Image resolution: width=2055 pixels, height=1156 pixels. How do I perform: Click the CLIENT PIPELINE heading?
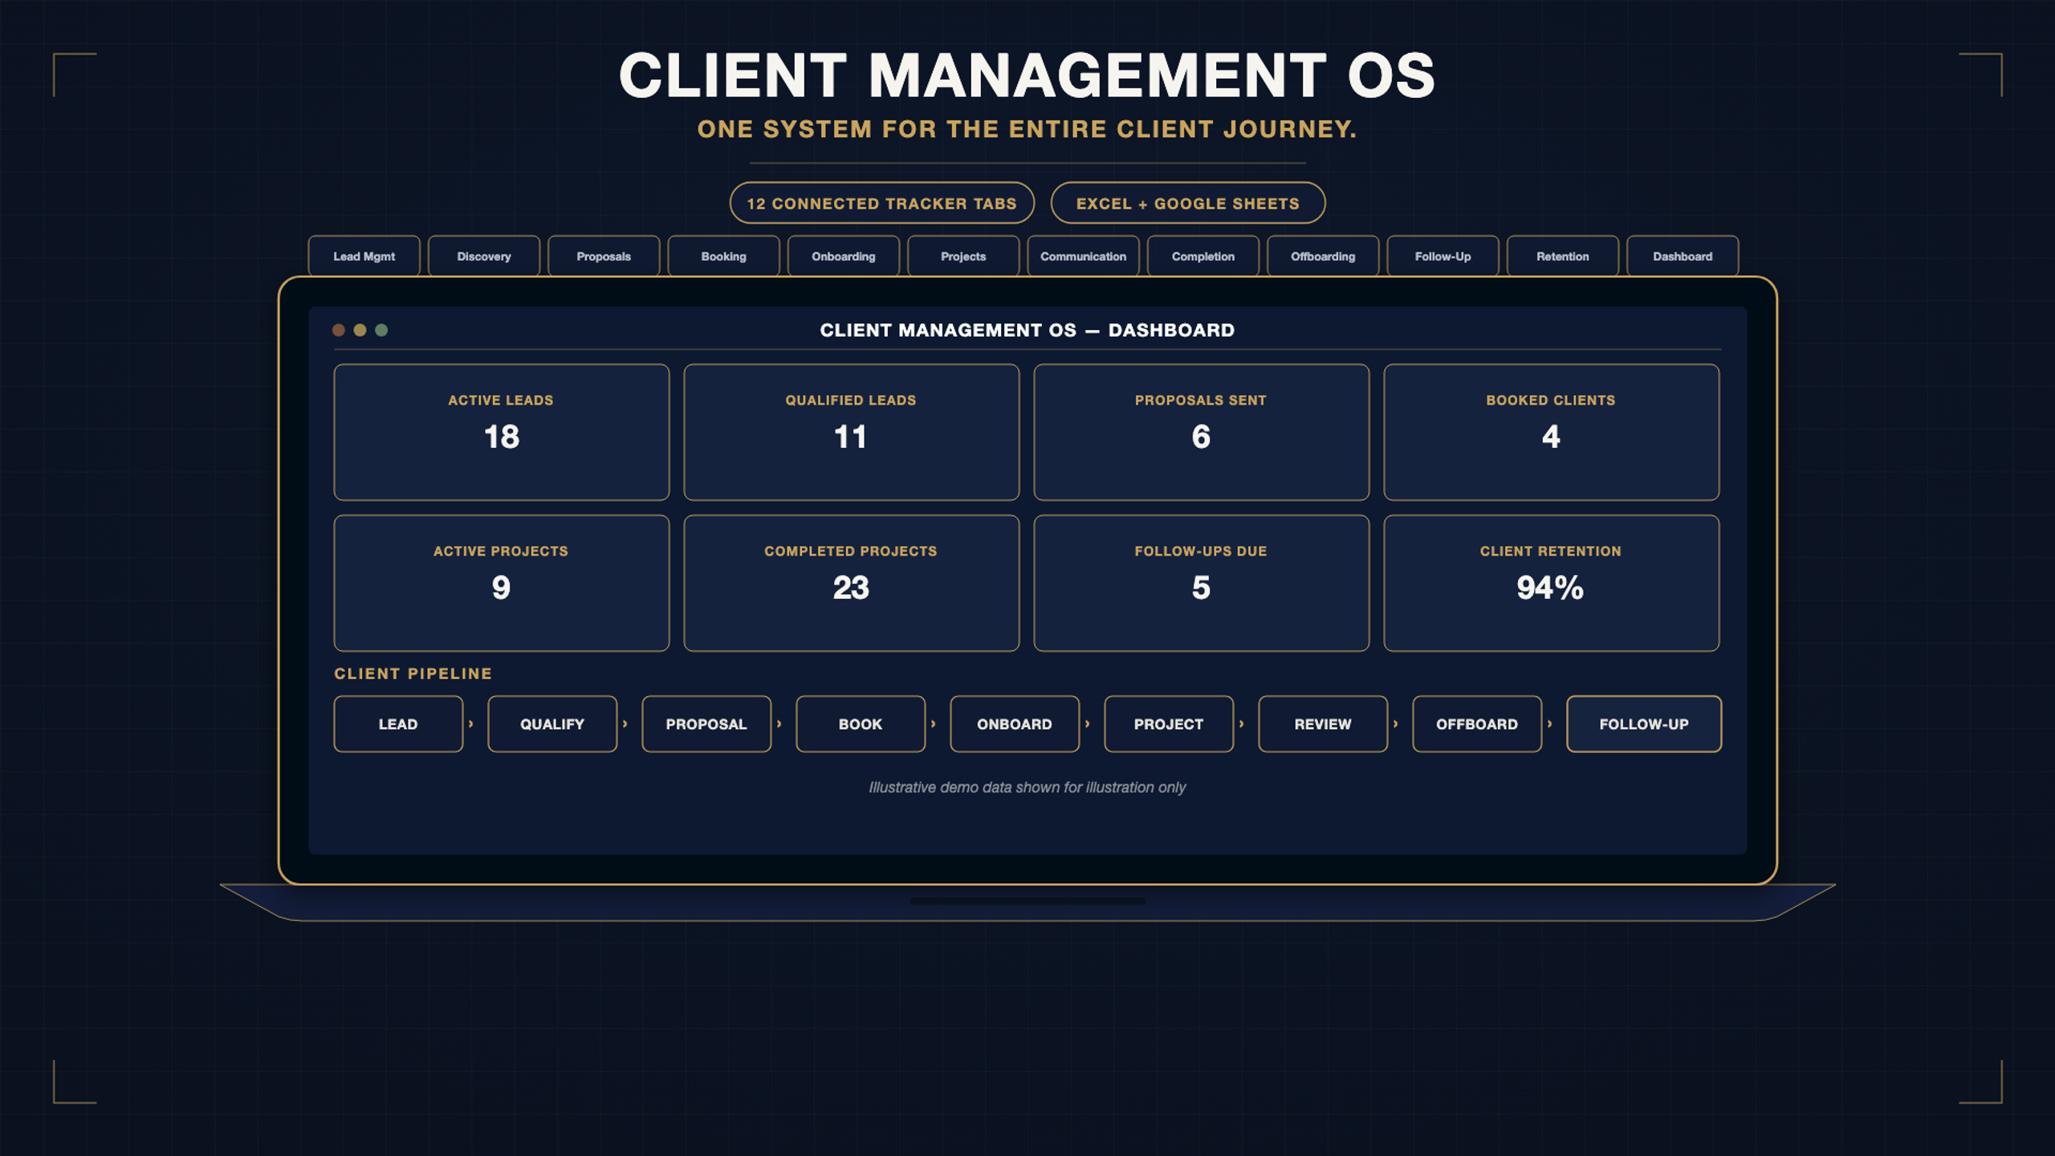(x=413, y=674)
